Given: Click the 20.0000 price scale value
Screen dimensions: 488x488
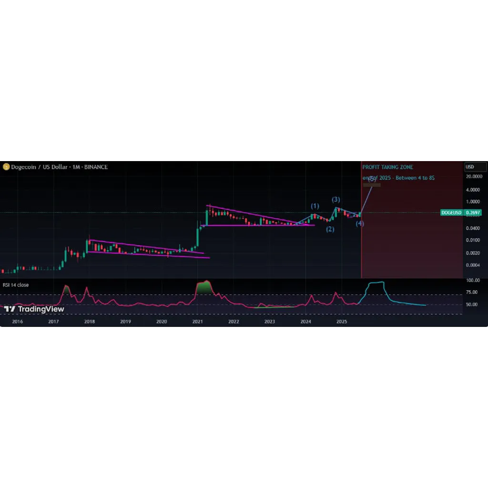Looking at the screenshot, I should pos(474,176).
